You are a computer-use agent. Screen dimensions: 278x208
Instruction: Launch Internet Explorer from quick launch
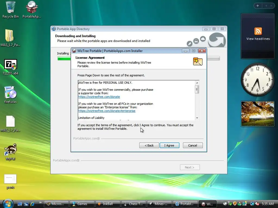33,204
